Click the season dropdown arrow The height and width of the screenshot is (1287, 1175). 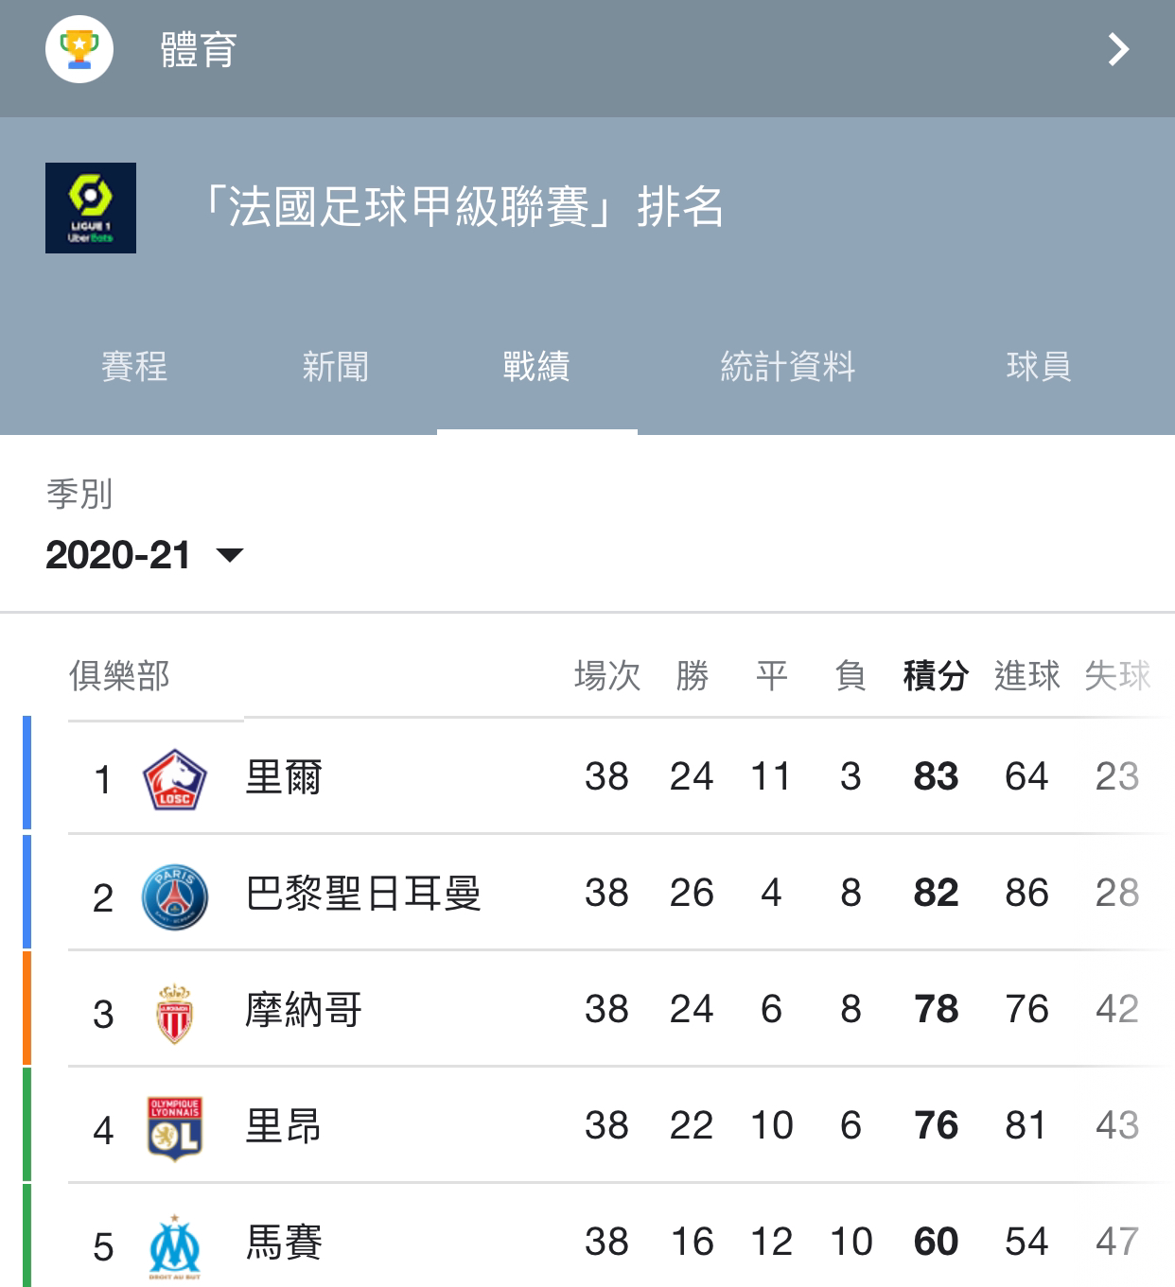[230, 555]
